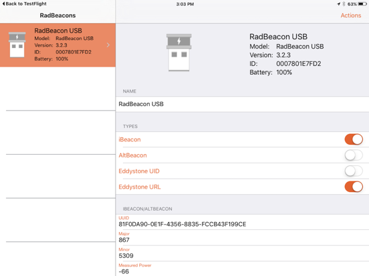Edit the UUID field value
The image size is (369, 276).
243,222
